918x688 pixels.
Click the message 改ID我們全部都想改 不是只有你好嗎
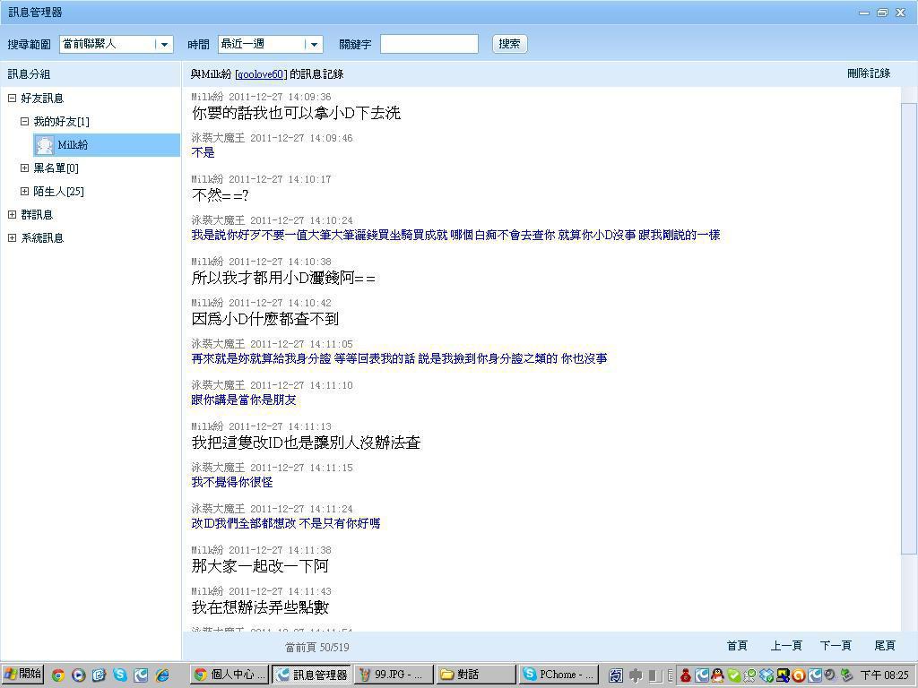coord(286,523)
